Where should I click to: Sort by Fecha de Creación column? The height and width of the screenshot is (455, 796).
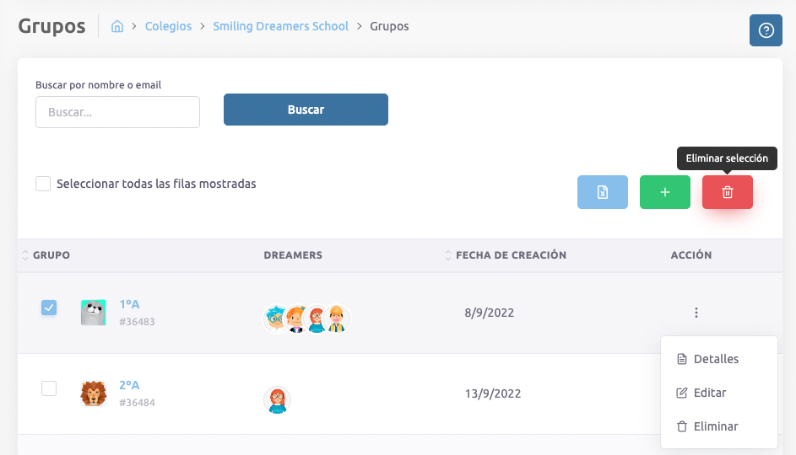coord(510,255)
